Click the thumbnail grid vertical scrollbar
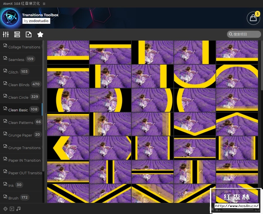The width and height of the screenshot is (263, 214). click(262, 65)
